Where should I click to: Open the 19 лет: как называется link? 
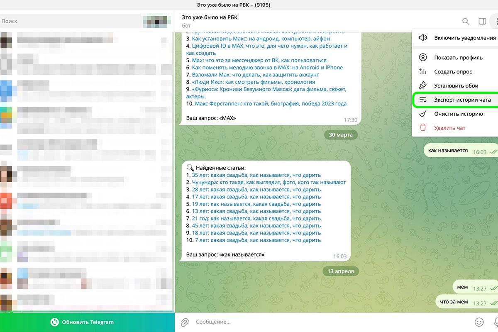[256, 204]
